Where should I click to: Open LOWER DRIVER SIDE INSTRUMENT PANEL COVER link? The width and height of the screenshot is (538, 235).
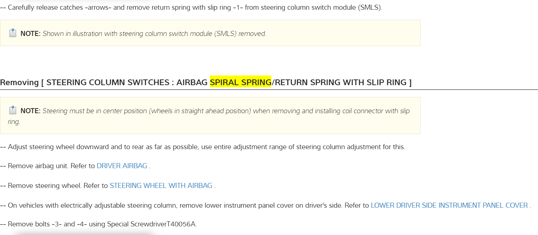tap(449, 206)
